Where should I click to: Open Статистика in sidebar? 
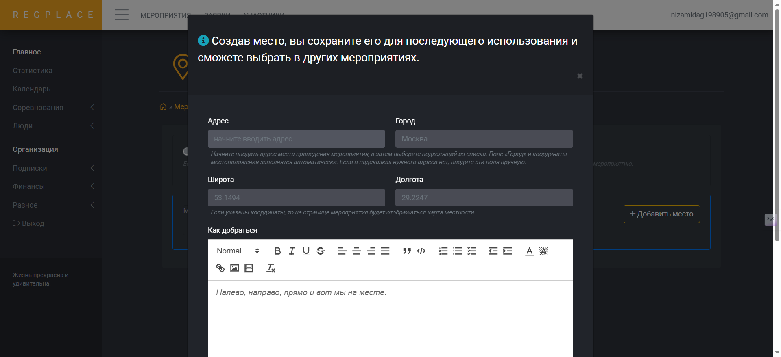point(33,71)
